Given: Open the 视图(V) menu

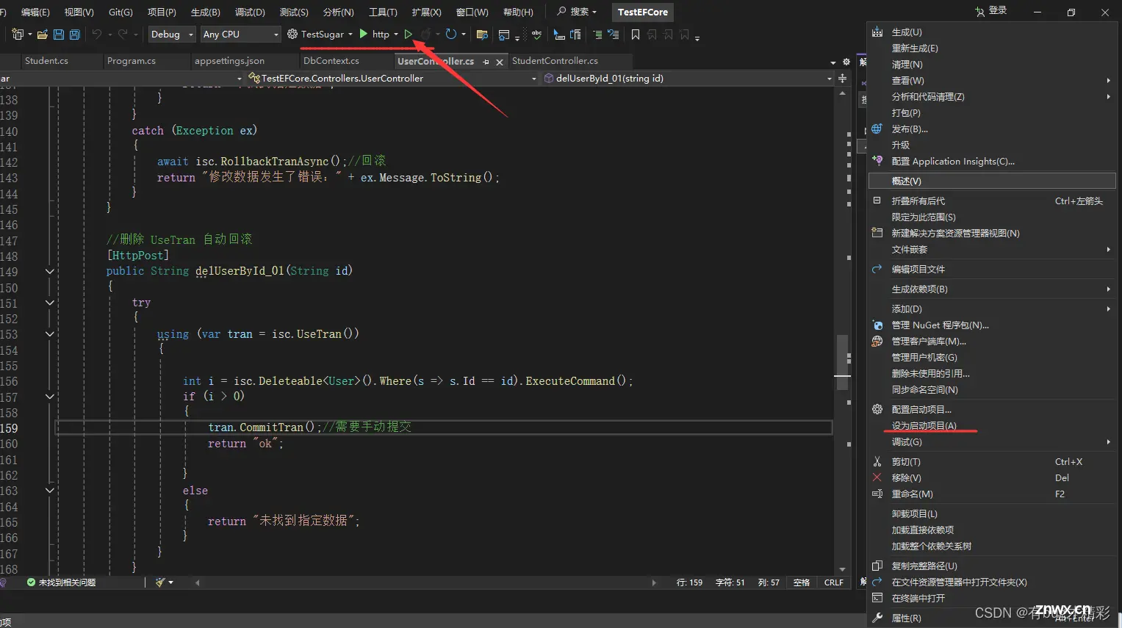Looking at the screenshot, I should coord(79,12).
